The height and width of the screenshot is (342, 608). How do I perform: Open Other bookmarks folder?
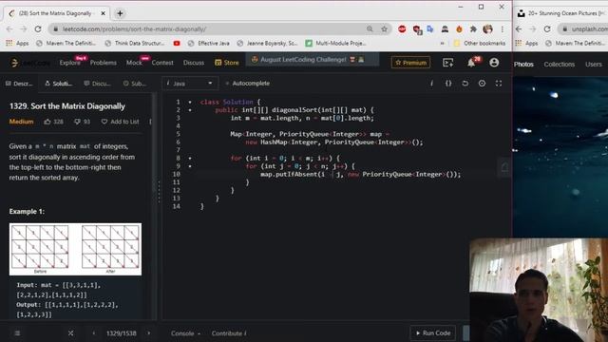click(x=480, y=43)
